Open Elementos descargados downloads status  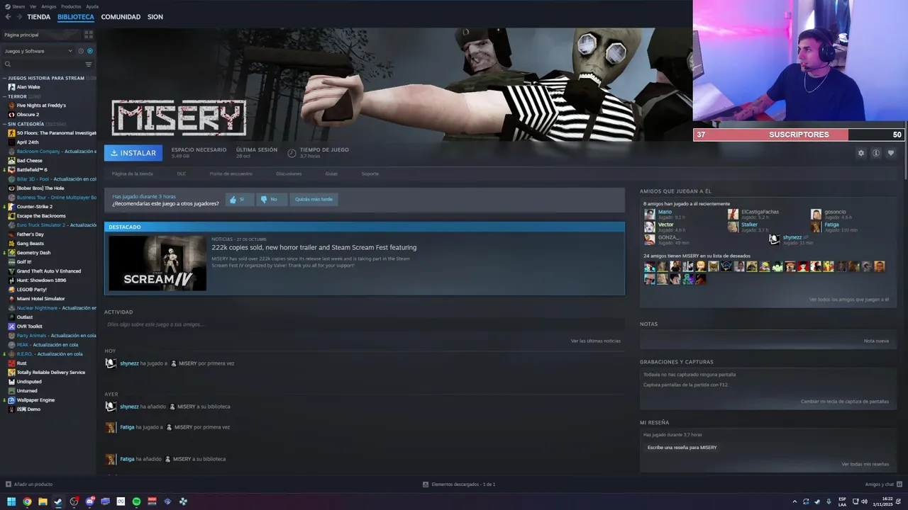pyautogui.click(x=459, y=484)
